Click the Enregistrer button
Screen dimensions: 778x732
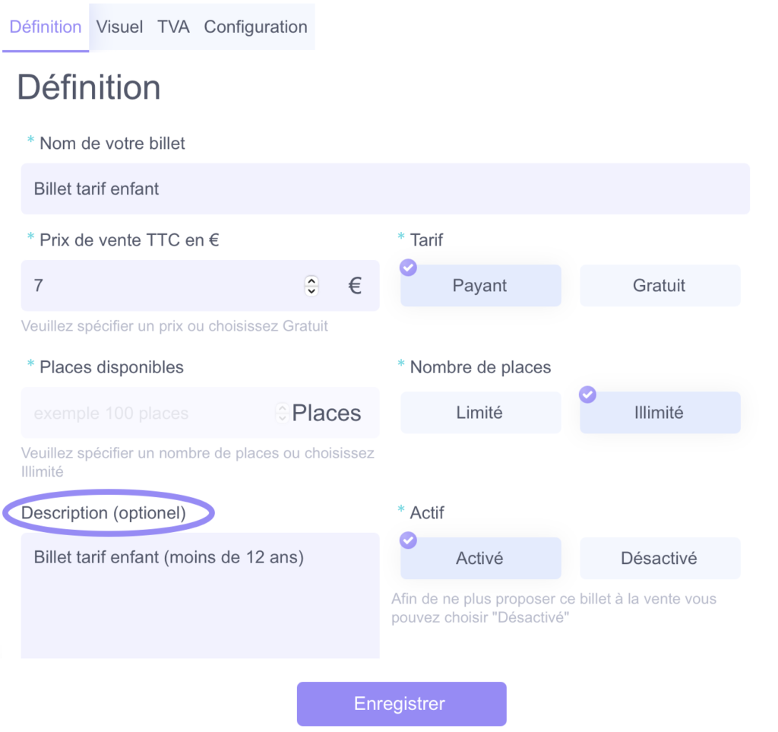[401, 704]
